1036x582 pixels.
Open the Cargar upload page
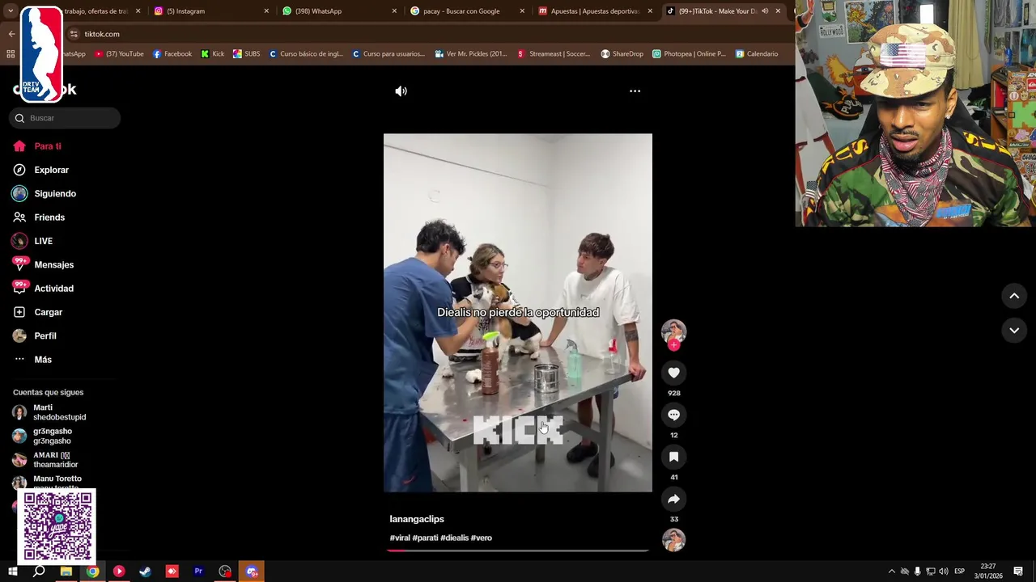[x=38, y=312]
